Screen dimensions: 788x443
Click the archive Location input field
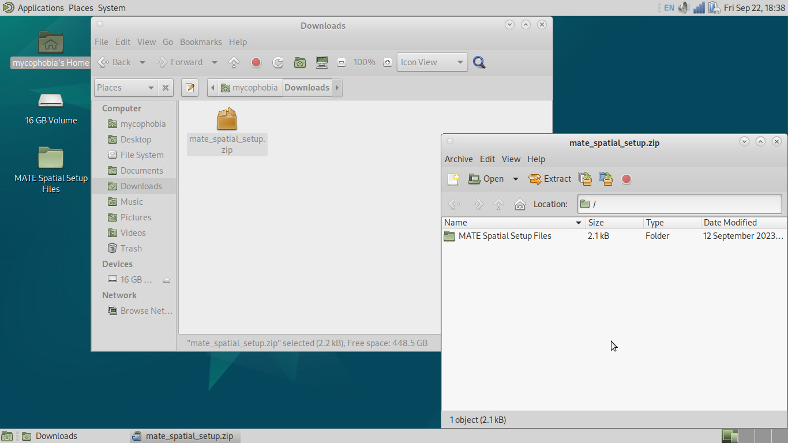click(x=680, y=204)
